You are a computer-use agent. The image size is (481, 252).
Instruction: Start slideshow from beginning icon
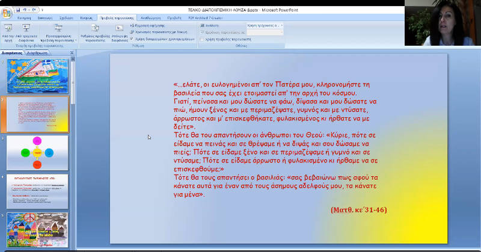pos(8,29)
